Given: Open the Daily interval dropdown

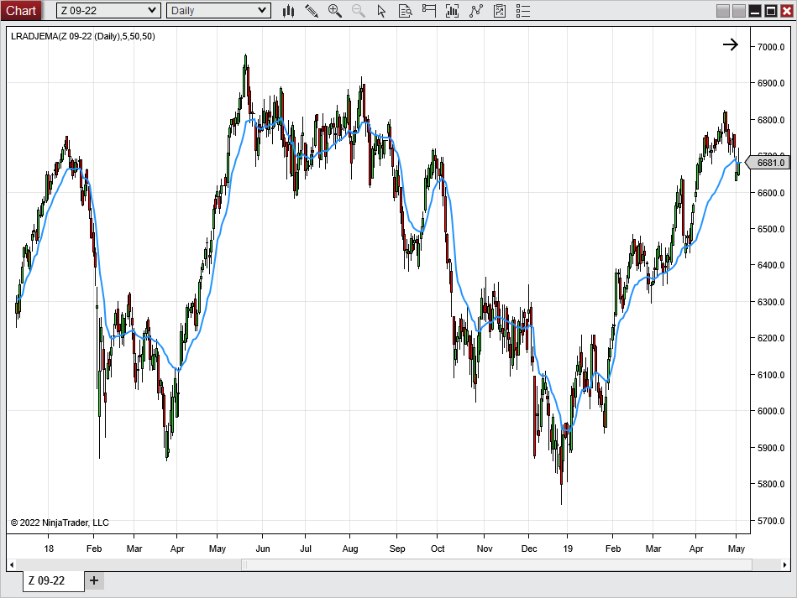Looking at the screenshot, I should [x=217, y=11].
